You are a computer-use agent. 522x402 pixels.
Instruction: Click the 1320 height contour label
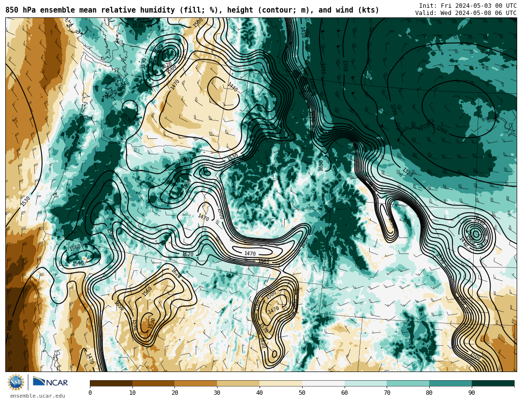click(x=407, y=172)
